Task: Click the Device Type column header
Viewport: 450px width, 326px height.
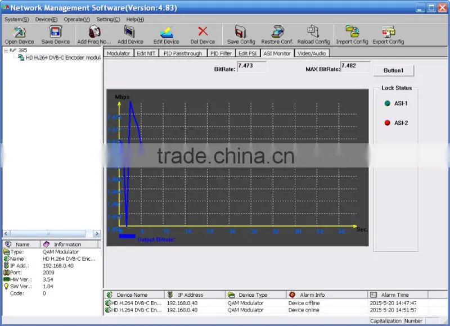Action: pyautogui.click(x=256, y=295)
